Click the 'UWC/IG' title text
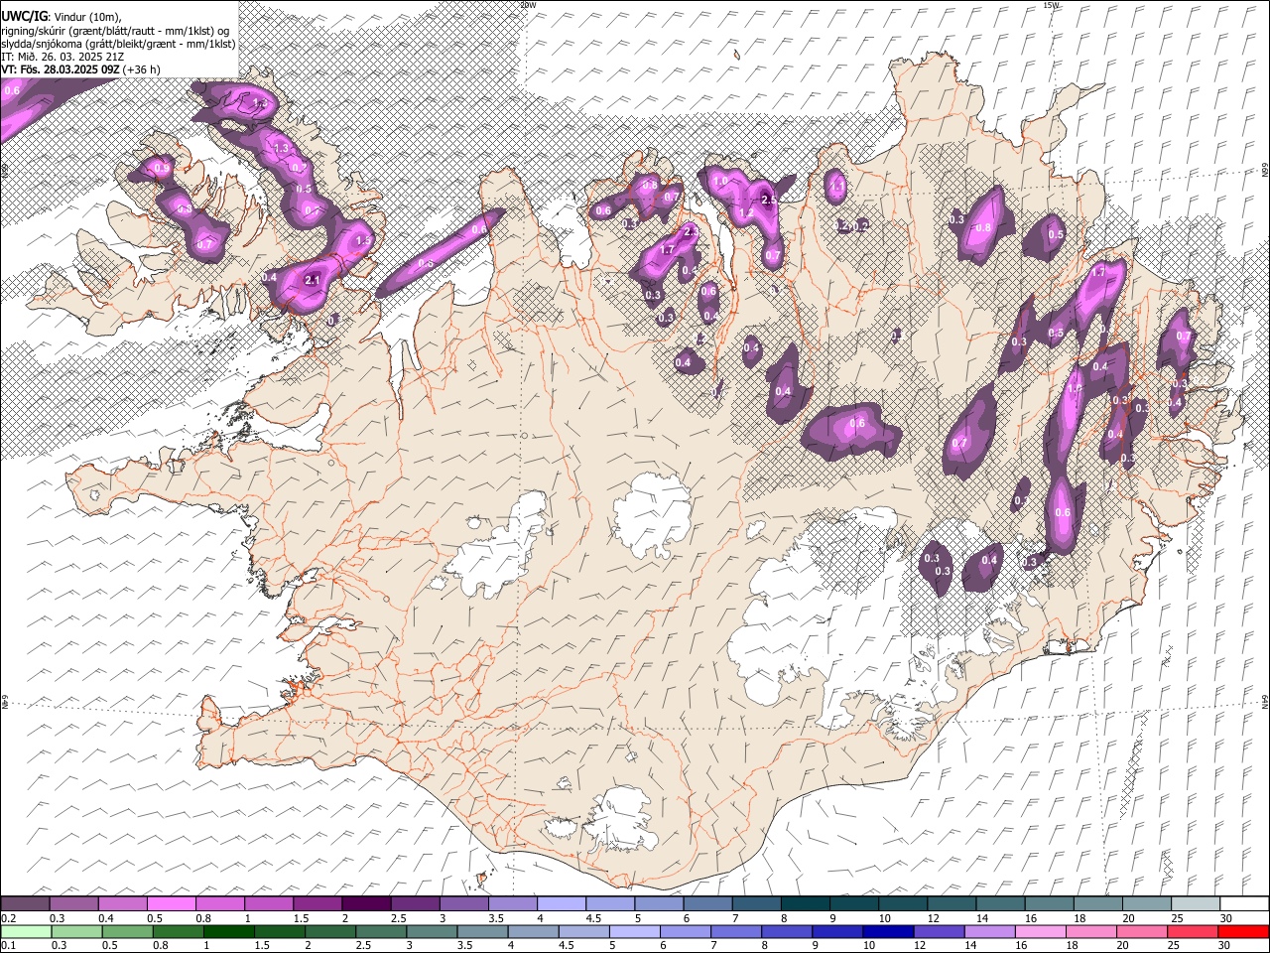This screenshot has height=953, width=1270. click(x=24, y=17)
